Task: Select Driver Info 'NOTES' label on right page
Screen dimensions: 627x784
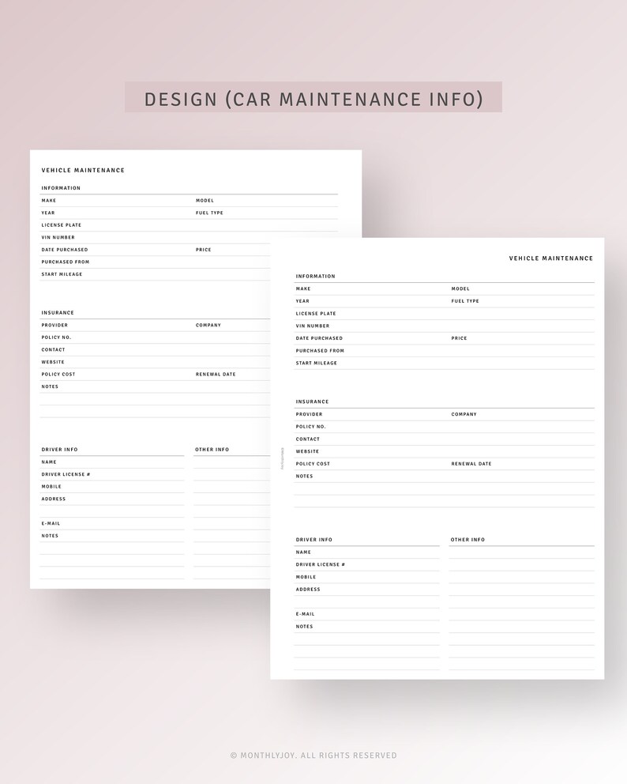Action: click(304, 627)
